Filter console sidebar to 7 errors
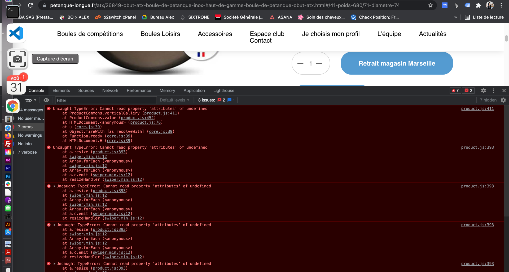Image resolution: width=509 pixels, height=272 pixels. 25,127
